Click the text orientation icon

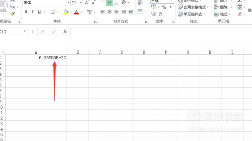click(x=124, y=3)
